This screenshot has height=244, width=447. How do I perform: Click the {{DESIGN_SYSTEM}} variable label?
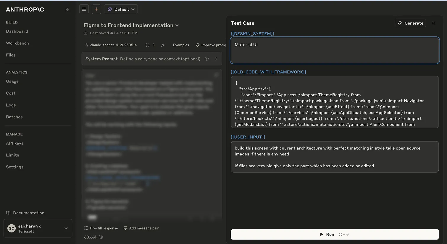point(252,33)
